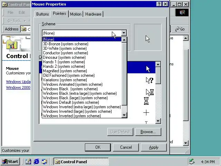Click the help question-mark title button
Viewport: 221px width, 166px height.
[159, 4]
